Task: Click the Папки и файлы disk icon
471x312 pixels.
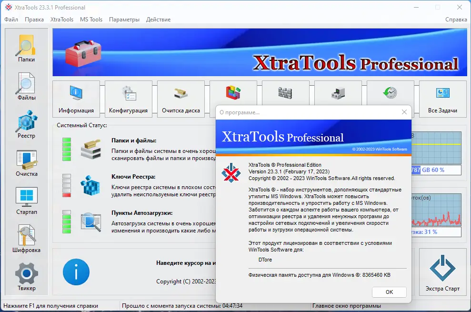Action: pos(90,150)
